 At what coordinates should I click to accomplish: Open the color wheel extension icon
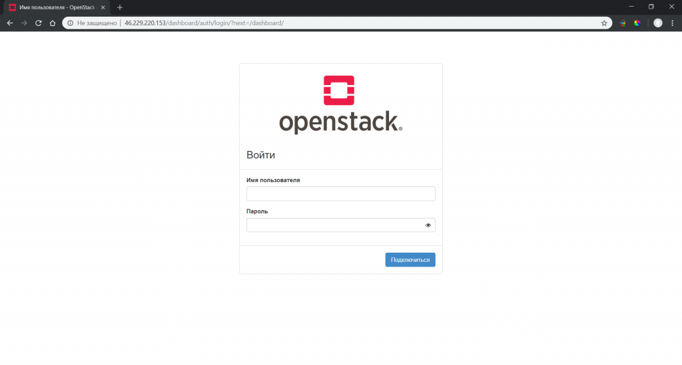point(637,23)
